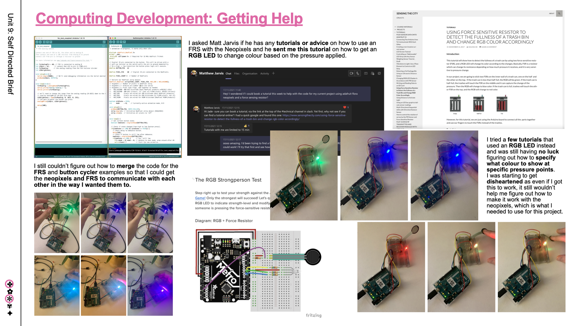
Task: Click Save sketch icon in fsr_test_neopixel window
Action: [x=51, y=42]
